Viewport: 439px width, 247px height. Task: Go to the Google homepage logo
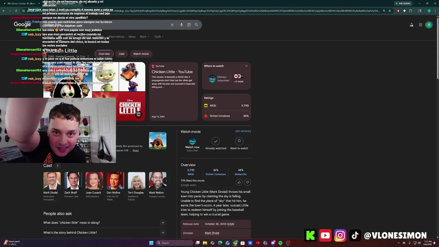(x=22, y=24)
